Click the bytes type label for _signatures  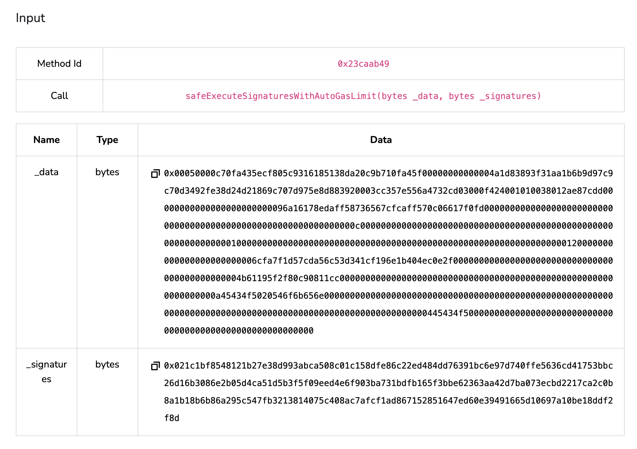tap(107, 364)
